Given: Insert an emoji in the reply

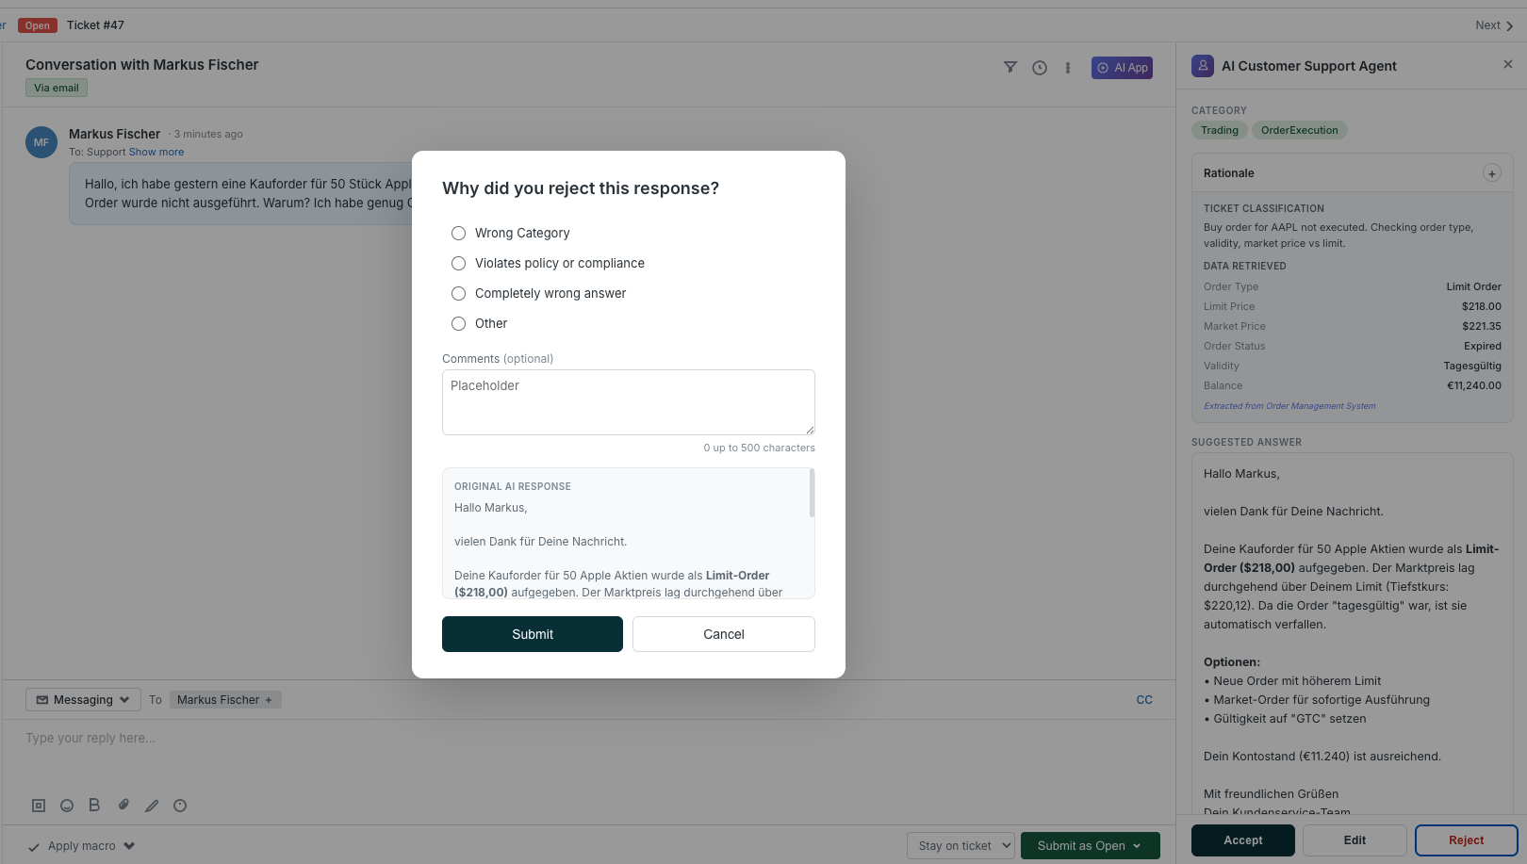Looking at the screenshot, I should point(66,805).
